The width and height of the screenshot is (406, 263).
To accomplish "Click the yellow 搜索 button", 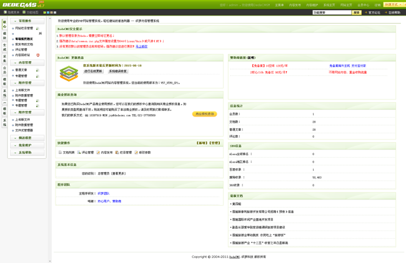I will (357, 12).
